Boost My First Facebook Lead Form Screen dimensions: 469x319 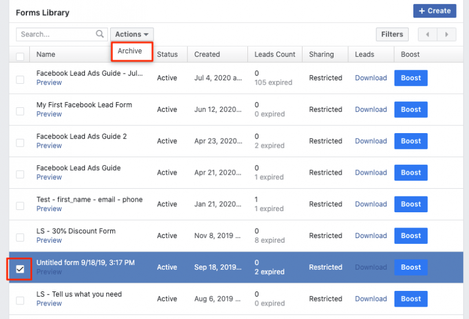(x=411, y=110)
